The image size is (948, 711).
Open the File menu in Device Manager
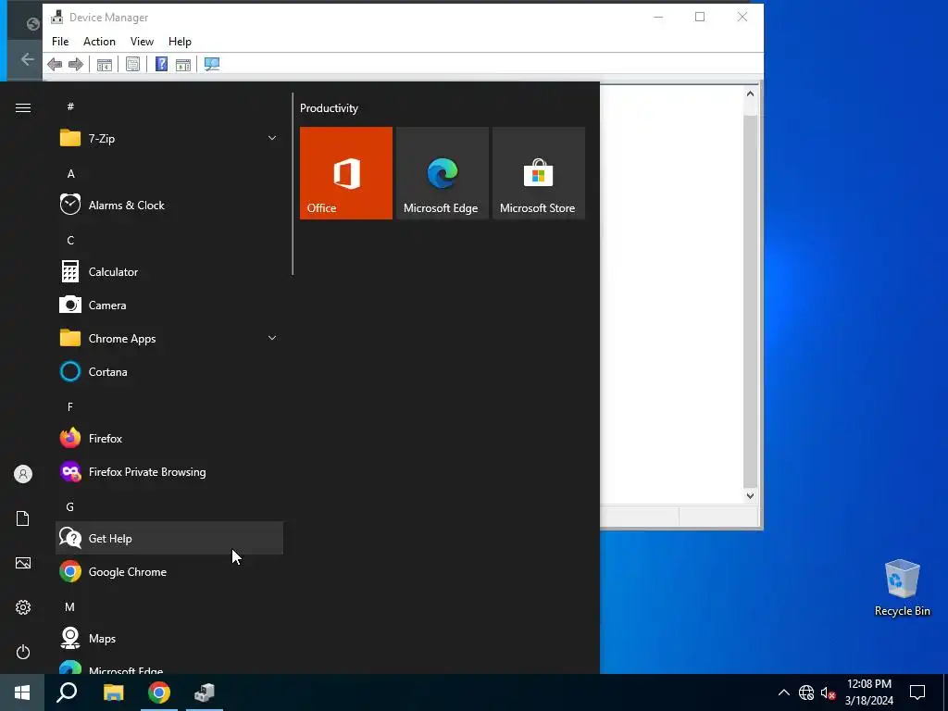pos(60,41)
